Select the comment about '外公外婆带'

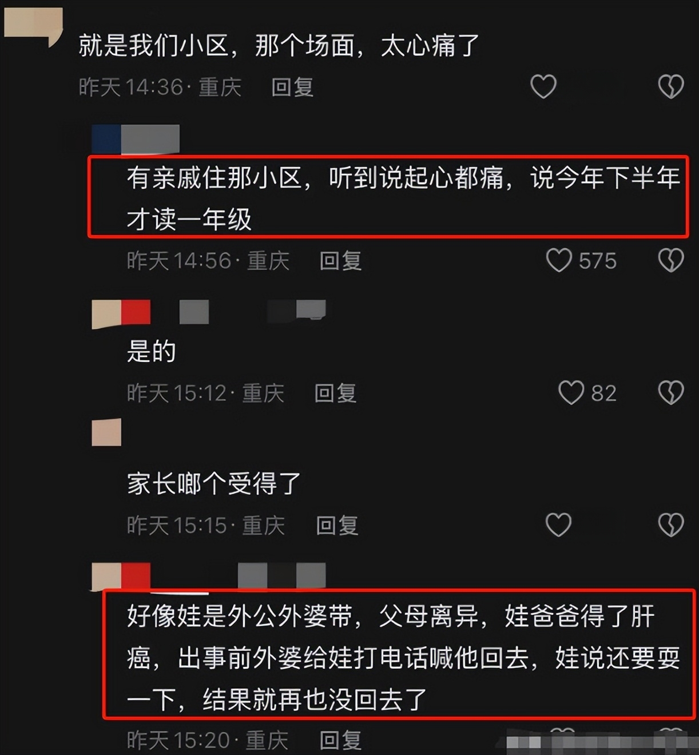[403, 658]
